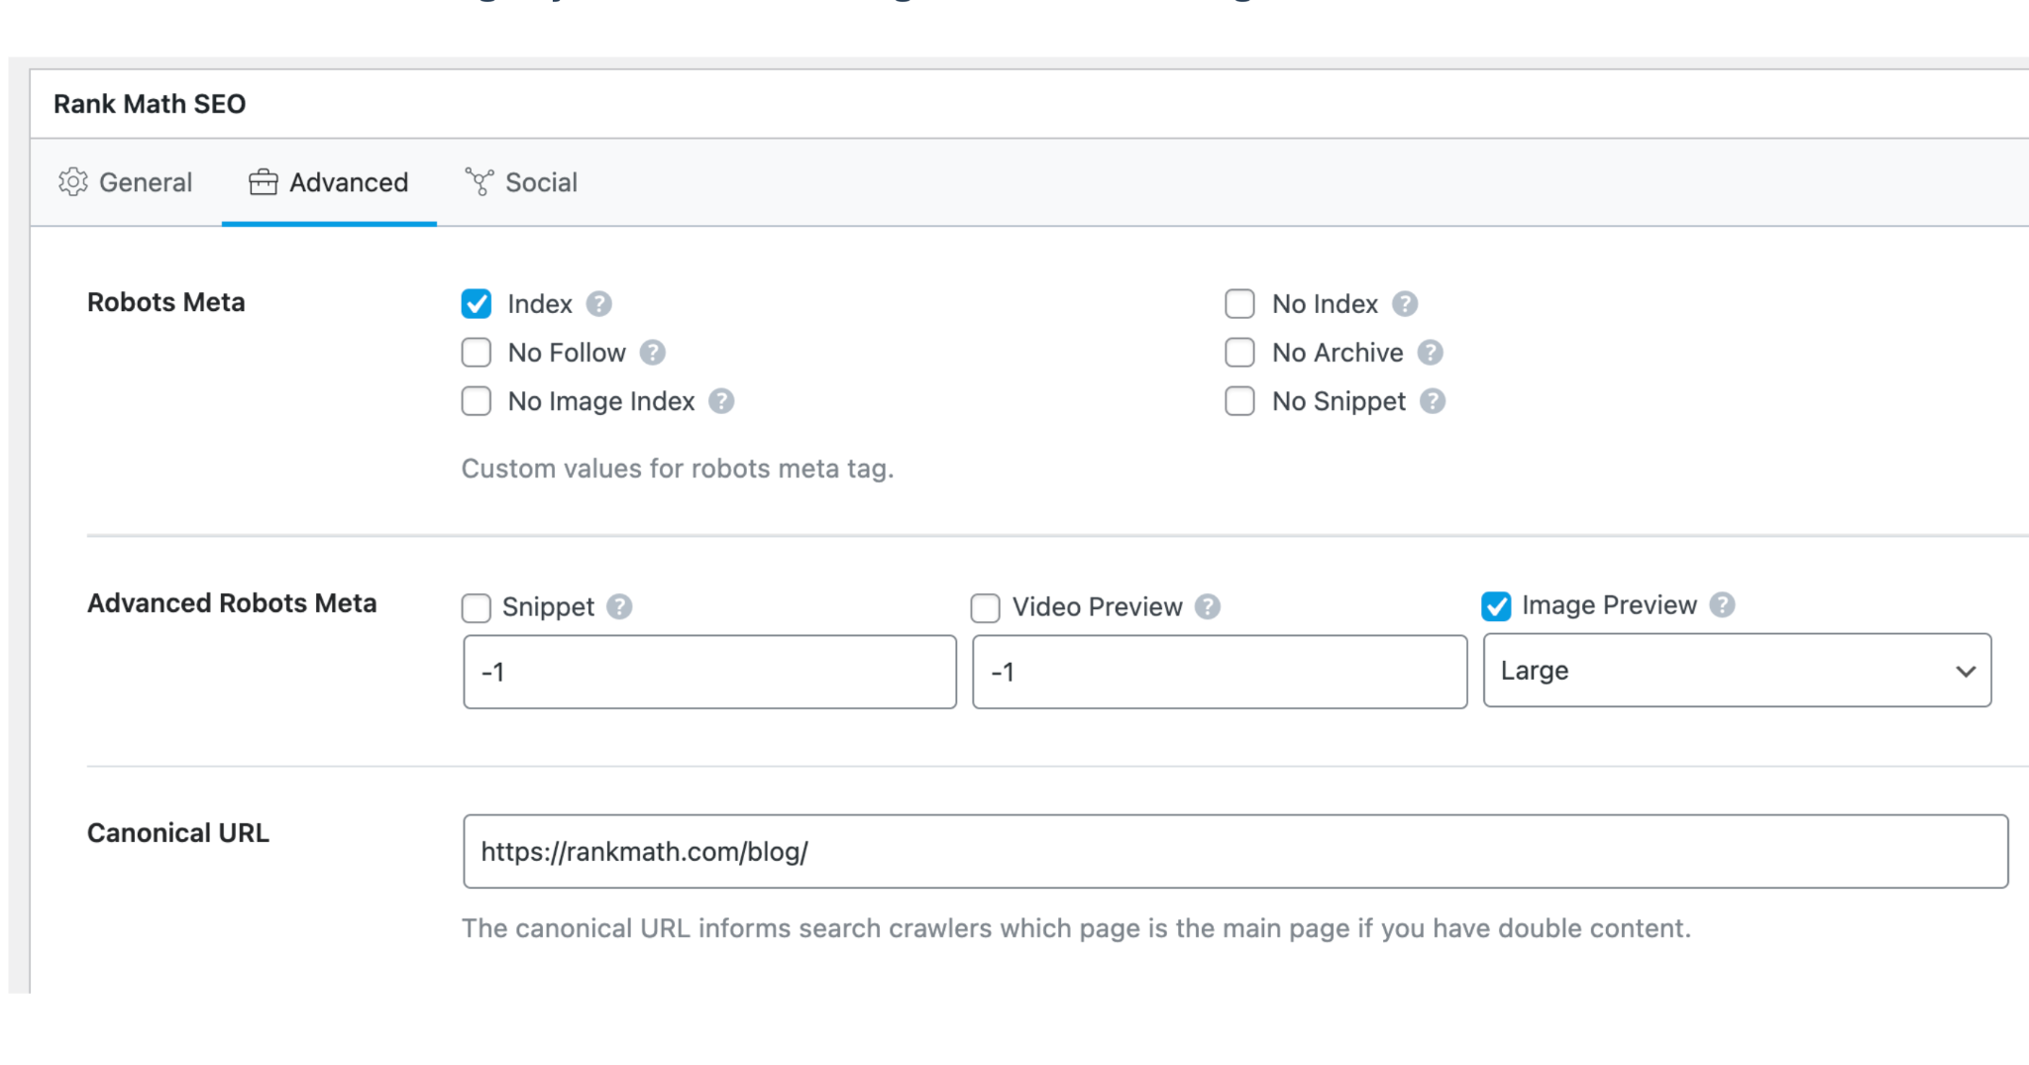Click the help icon beside the Snippet label

(619, 606)
